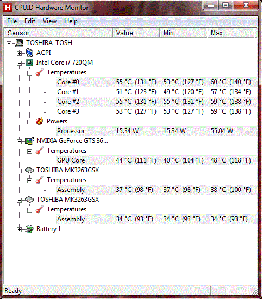The image size is (262, 299).
Task: Click the Battery 1 icon
Action: 29,229
